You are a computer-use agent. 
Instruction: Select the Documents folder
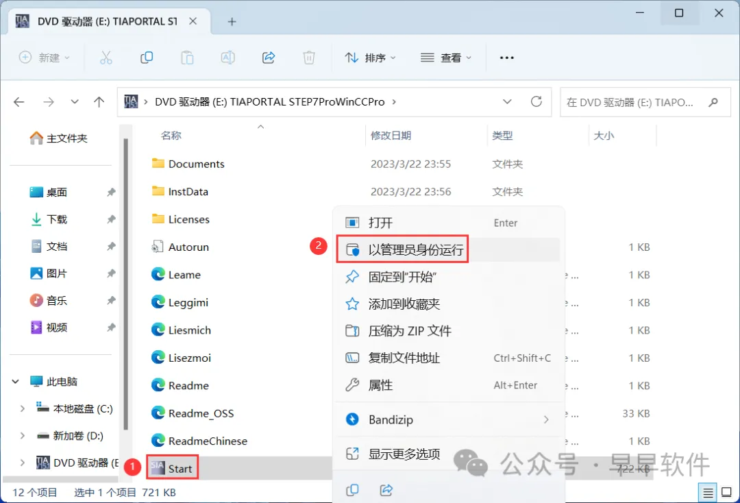coord(188,164)
